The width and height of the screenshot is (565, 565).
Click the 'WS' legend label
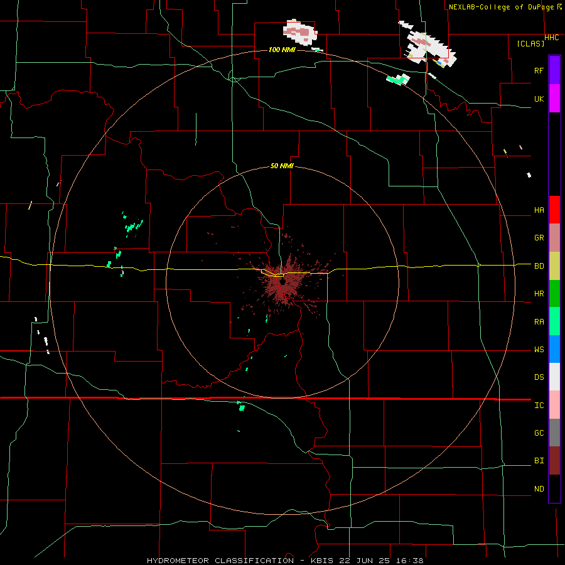539,350
